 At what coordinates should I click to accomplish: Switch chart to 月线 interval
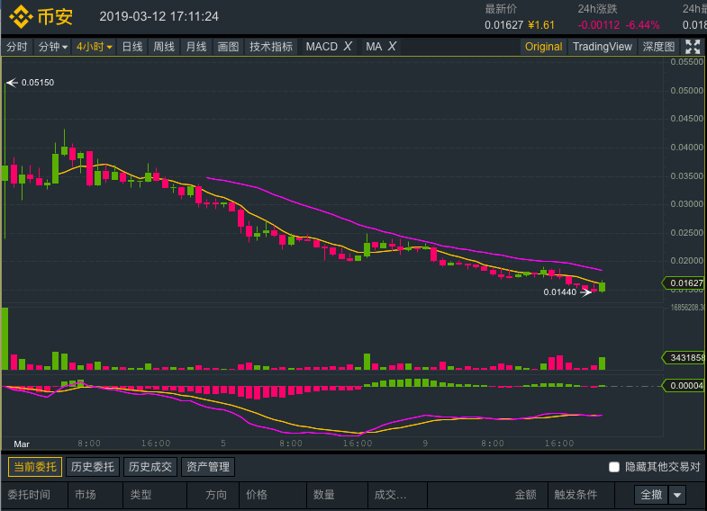196,47
